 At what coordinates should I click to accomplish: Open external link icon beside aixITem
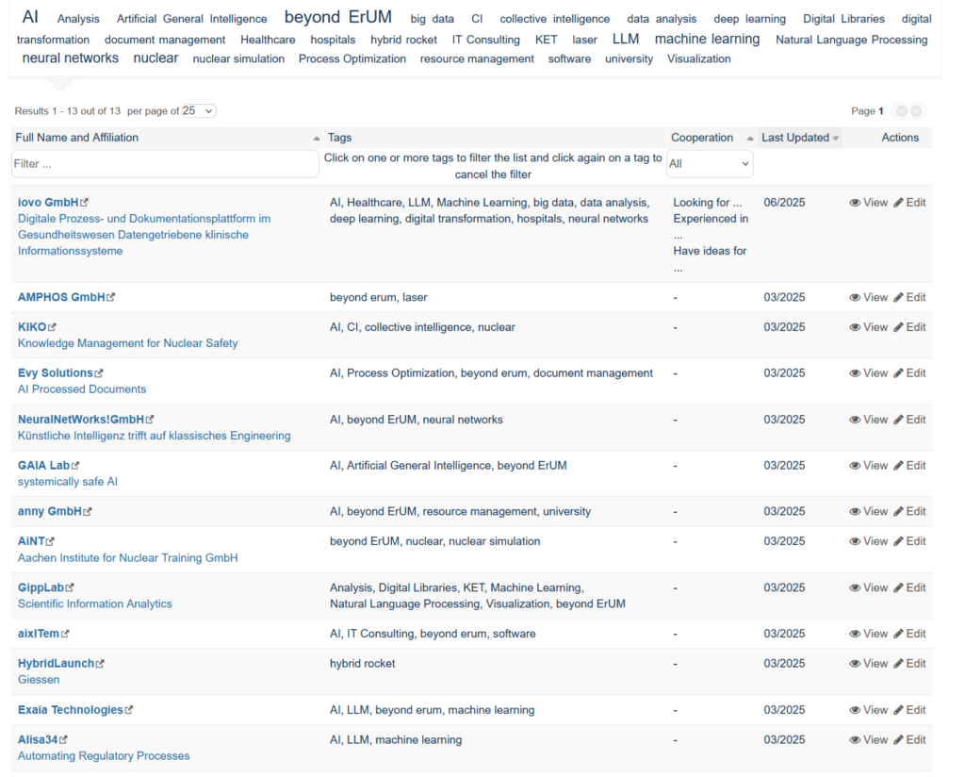pos(65,635)
